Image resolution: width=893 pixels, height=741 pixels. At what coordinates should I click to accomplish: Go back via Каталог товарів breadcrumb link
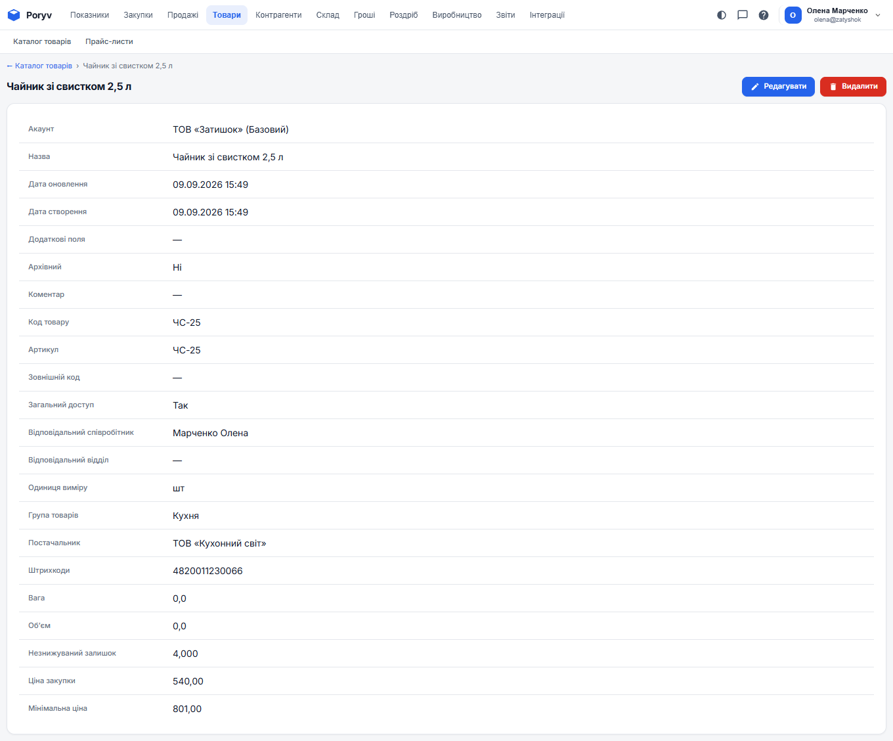click(39, 66)
